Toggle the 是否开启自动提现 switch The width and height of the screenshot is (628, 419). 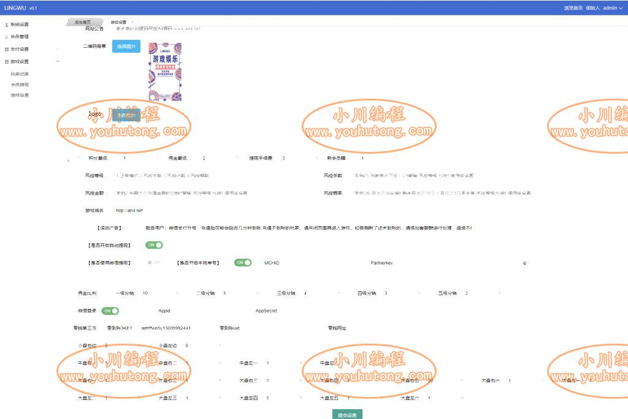(x=154, y=245)
